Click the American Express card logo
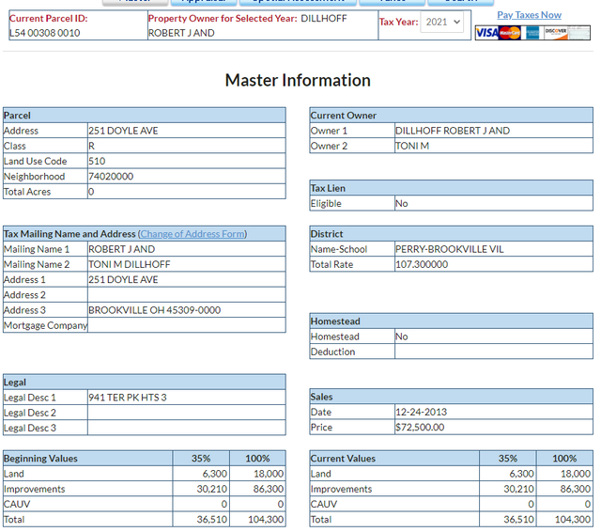The height and width of the screenshot is (532, 601). [x=532, y=33]
